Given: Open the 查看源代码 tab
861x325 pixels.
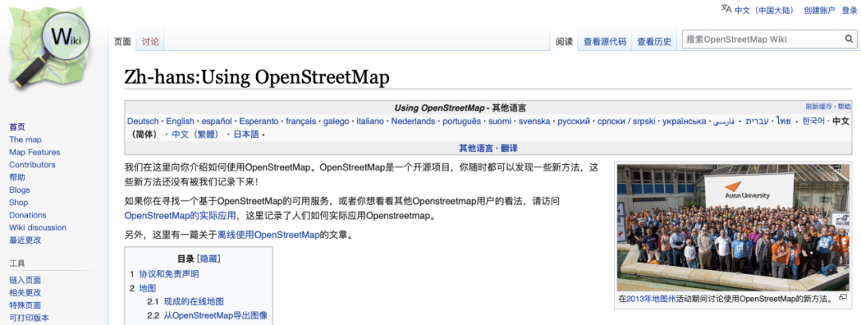Looking at the screenshot, I should point(604,41).
